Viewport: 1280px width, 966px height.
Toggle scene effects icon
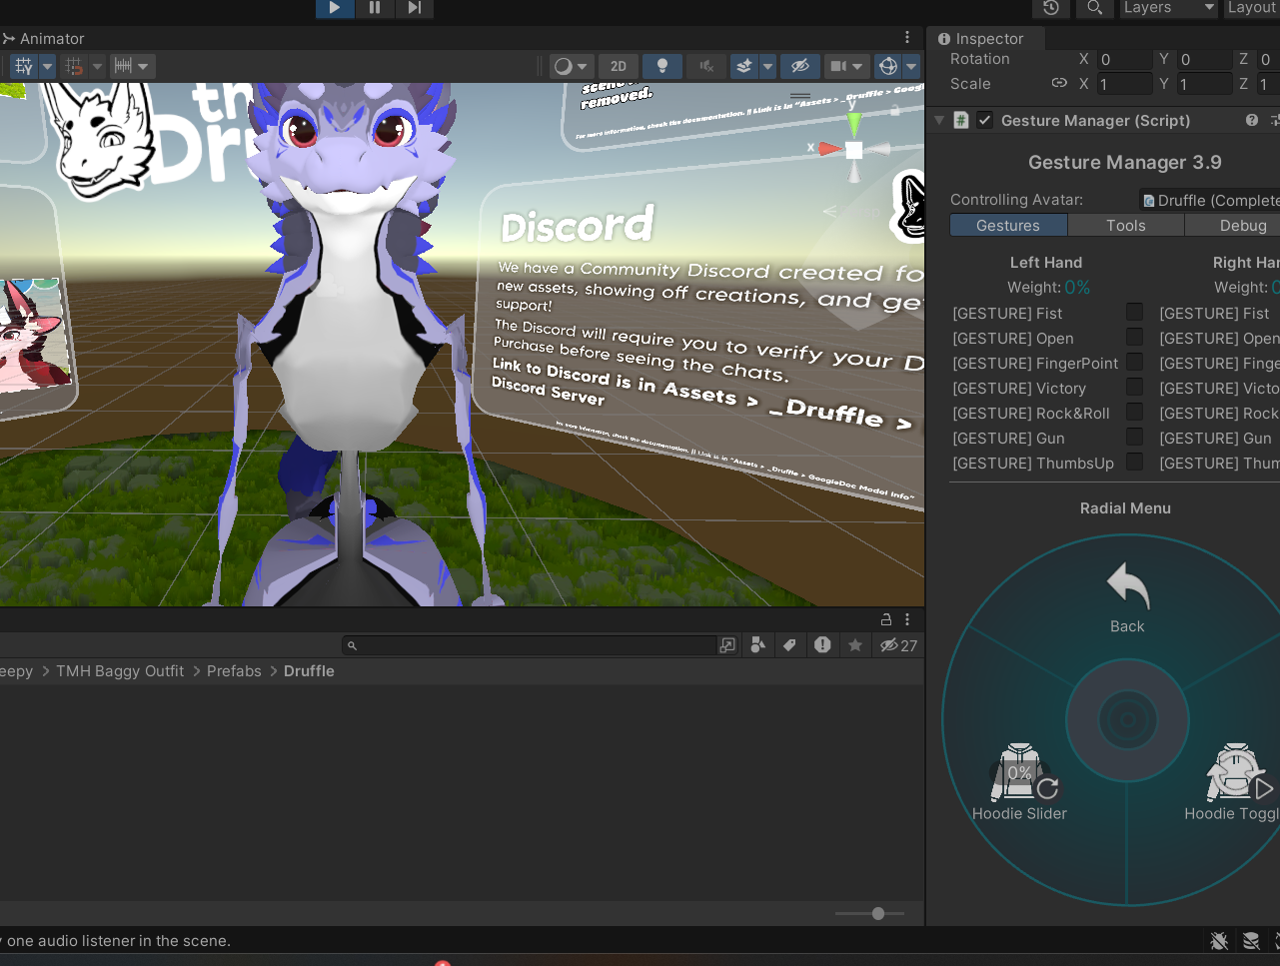(x=744, y=66)
